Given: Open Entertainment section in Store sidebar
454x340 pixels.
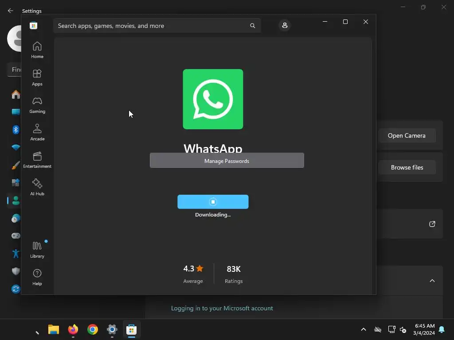Looking at the screenshot, I should pyautogui.click(x=37, y=160).
